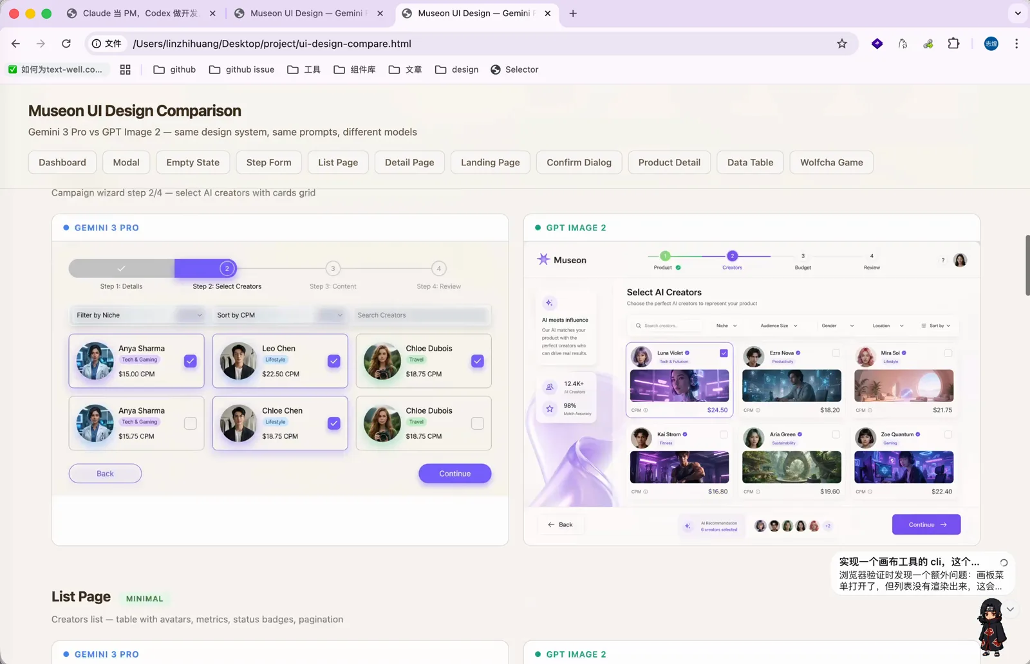1030x664 pixels.
Task: Open the 组件库 bookmark folder
Action: [355, 69]
